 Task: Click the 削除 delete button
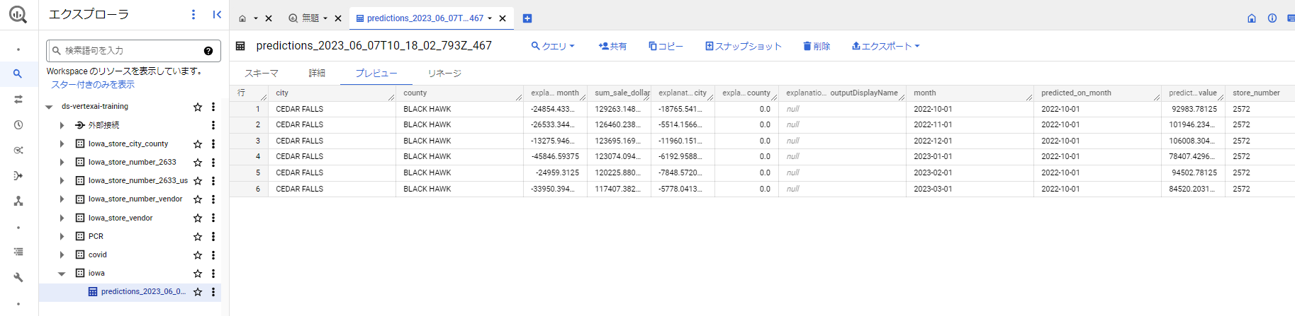(817, 46)
